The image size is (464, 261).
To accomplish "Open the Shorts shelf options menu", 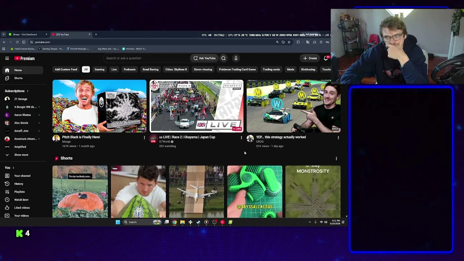I will (336, 158).
